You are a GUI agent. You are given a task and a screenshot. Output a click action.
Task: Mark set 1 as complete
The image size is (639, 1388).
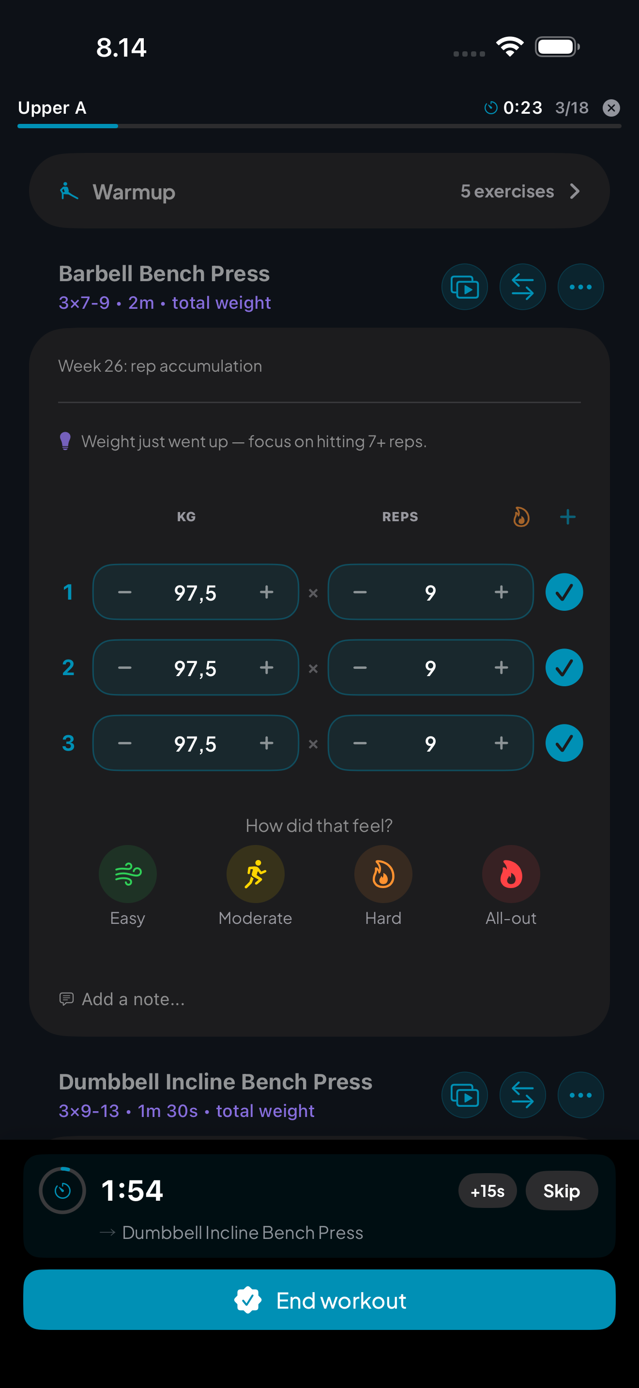pos(563,591)
